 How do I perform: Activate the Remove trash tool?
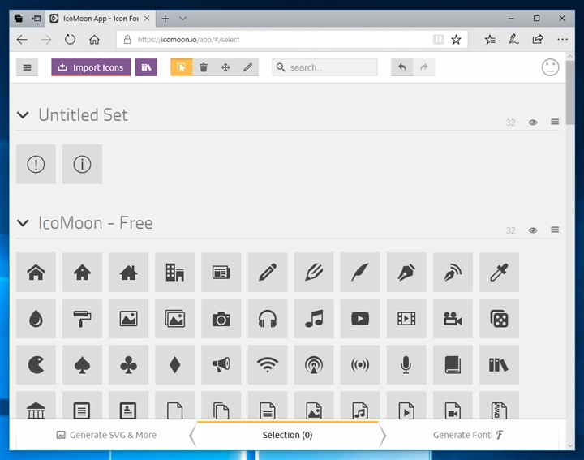(x=204, y=67)
